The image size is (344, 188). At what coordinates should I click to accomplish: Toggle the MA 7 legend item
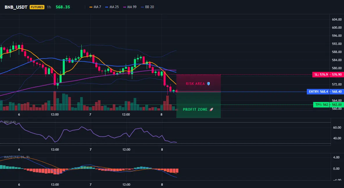(95, 7)
